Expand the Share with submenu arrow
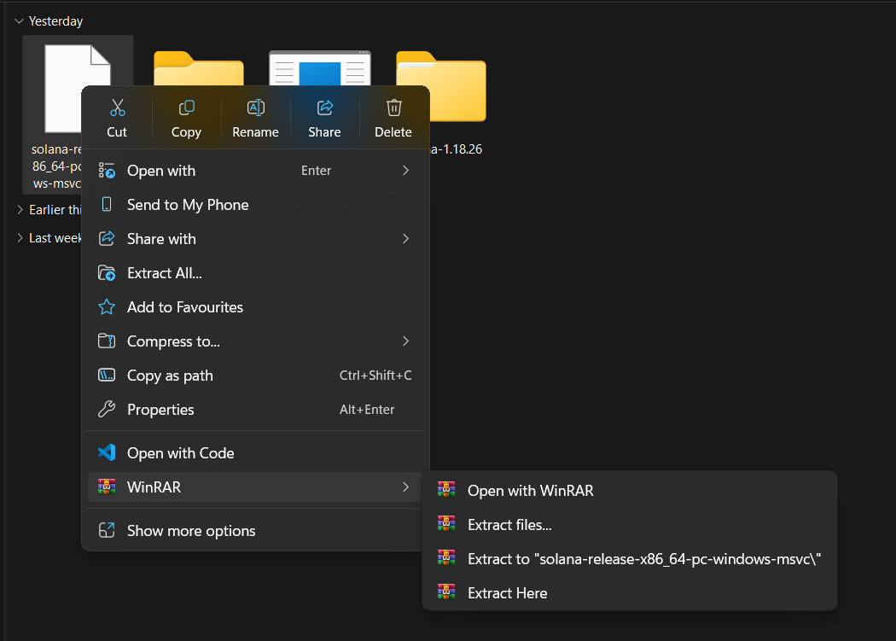The width and height of the screenshot is (896, 641). tap(406, 239)
